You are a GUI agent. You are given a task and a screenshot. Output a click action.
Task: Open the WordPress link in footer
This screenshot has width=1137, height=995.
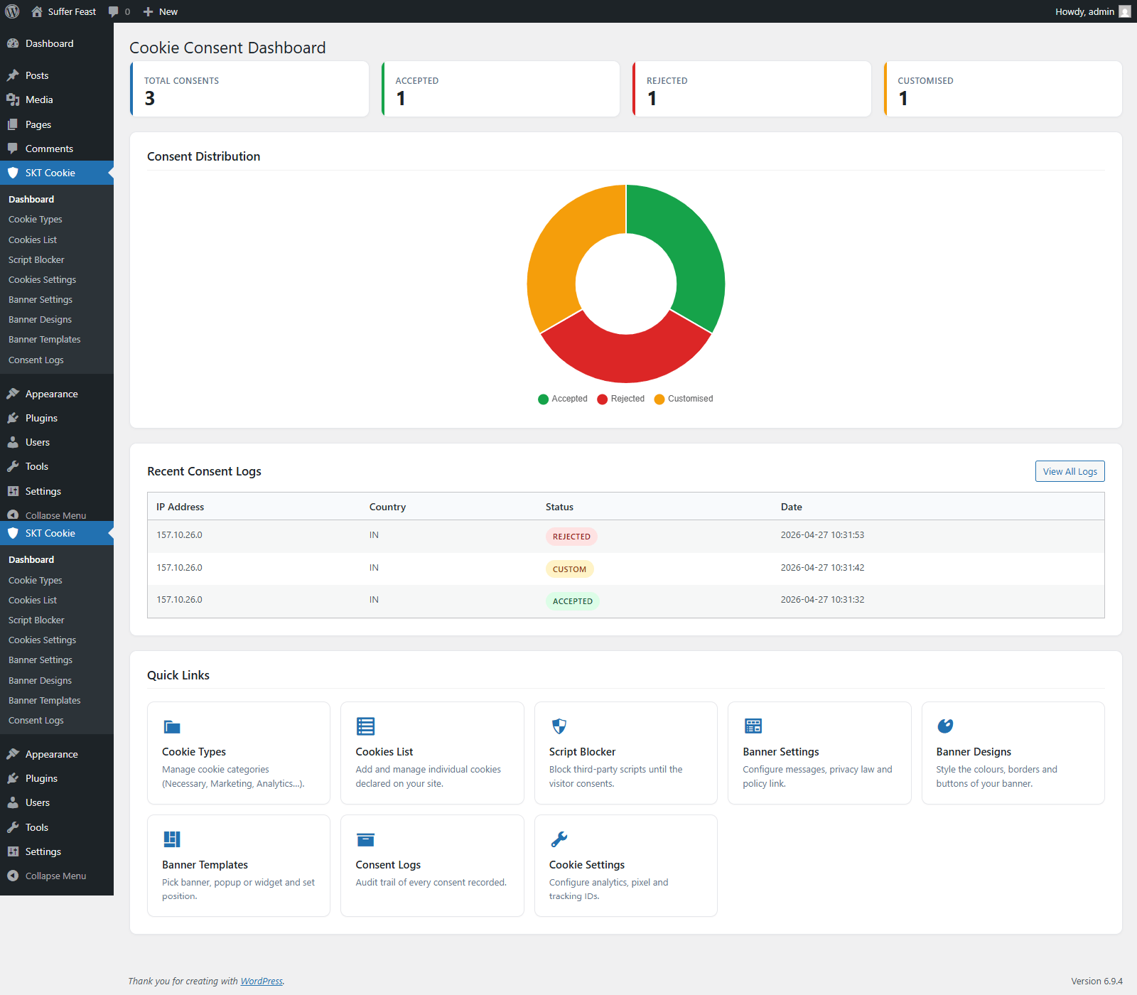coord(262,981)
